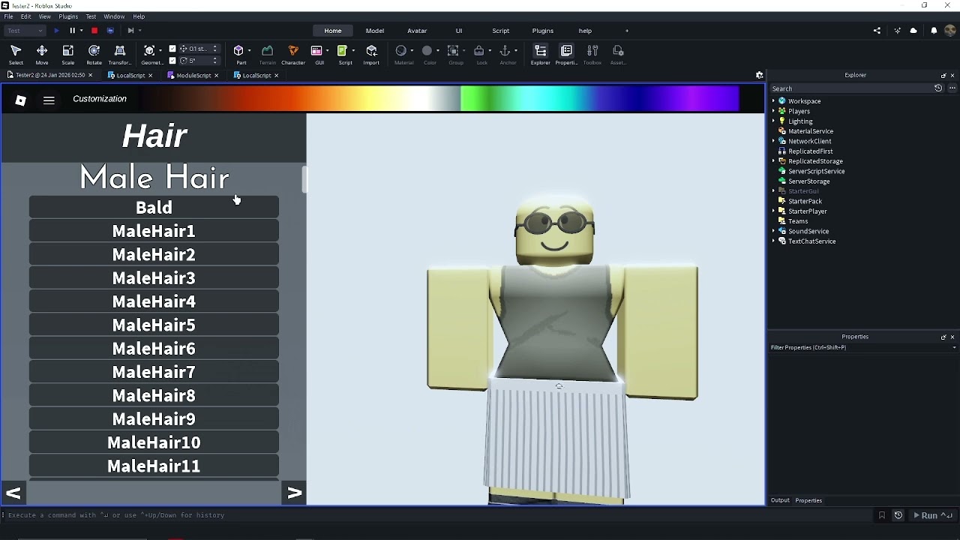960x540 pixels.
Task: Open the Test mode dropdown
Action: pos(25,31)
